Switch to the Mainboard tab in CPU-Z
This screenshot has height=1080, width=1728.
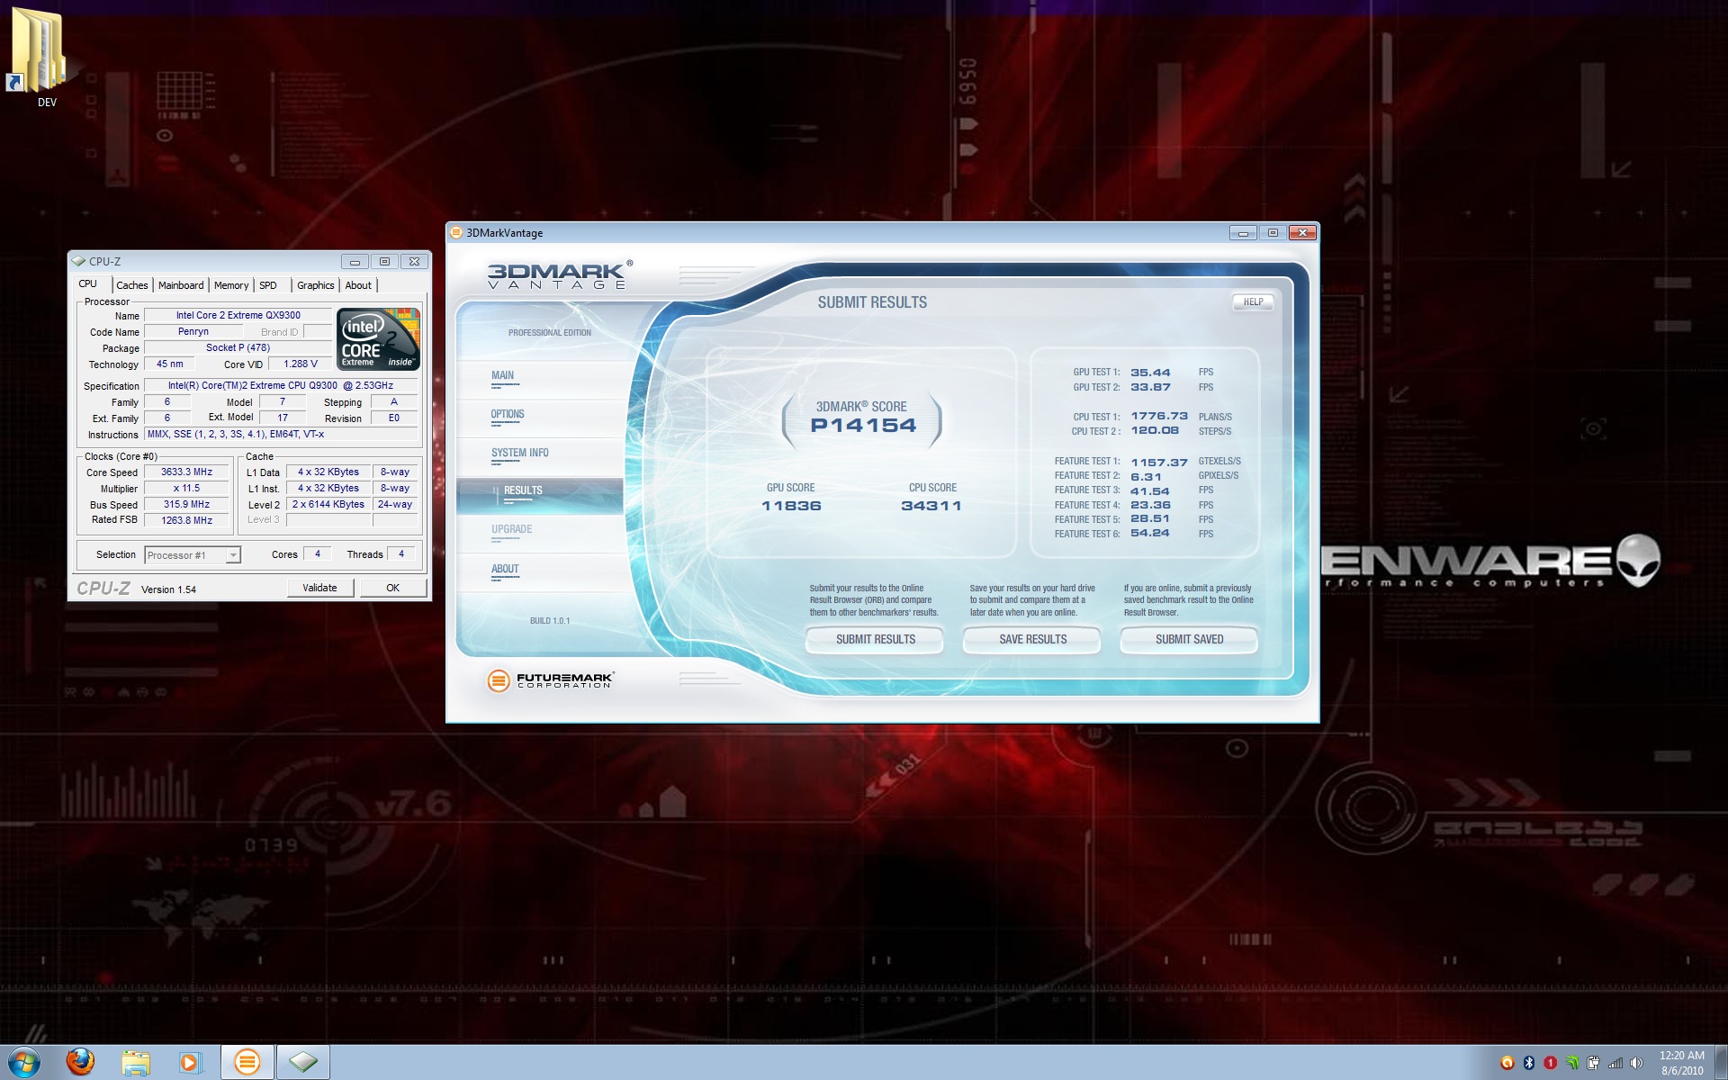pos(181,285)
